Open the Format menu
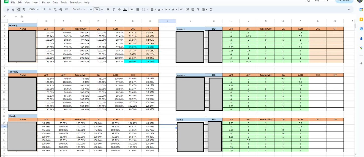The image size is (364, 157). click(46, 2)
